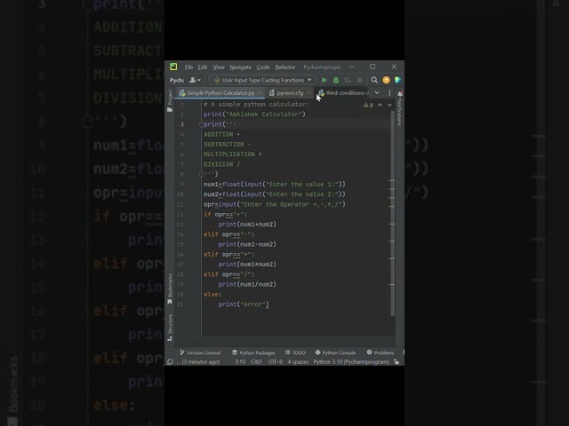Open the File menu
Image resolution: width=569 pixels, height=426 pixels.
pyautogui.click(x=188, y=67)
